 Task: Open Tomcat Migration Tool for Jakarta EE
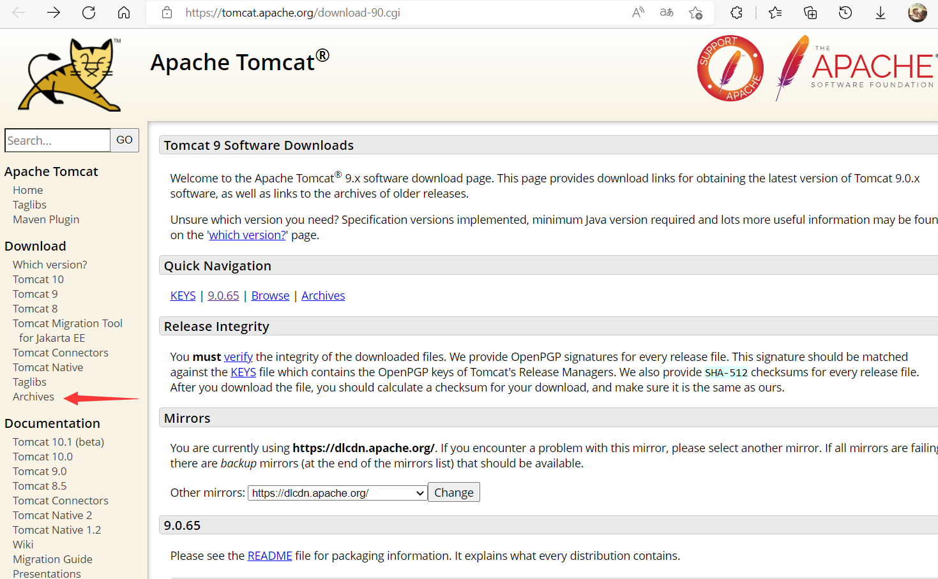point(68,330)
